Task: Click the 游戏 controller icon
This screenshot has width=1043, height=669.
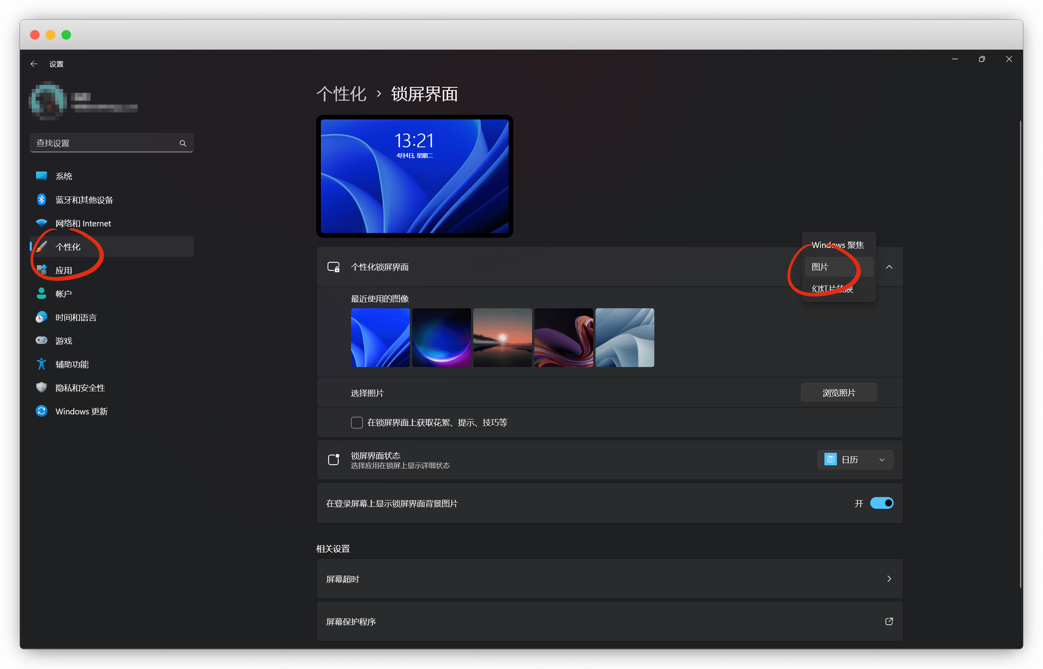Action: (41, 341)
